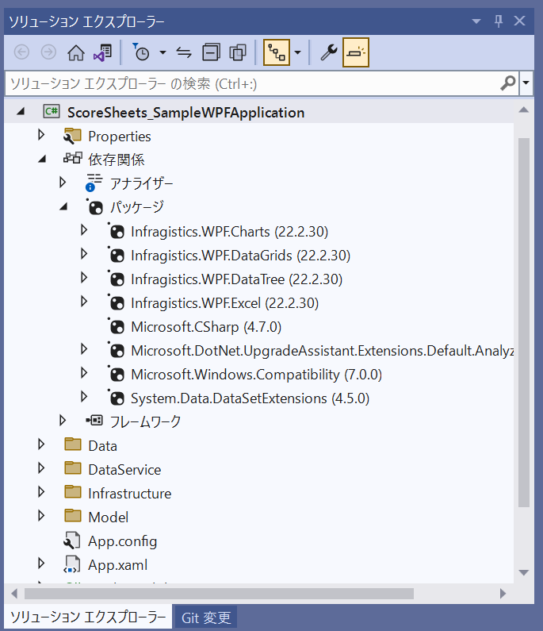Screen dimensions: 543x631
Task: Toggle the file nesting icon
Action: 277,52
